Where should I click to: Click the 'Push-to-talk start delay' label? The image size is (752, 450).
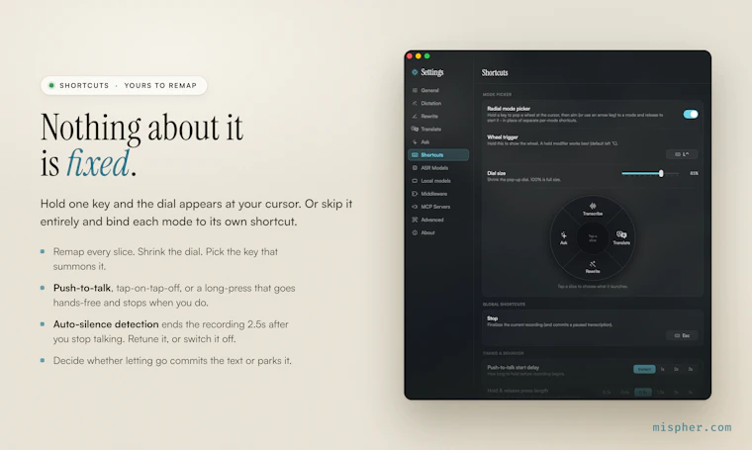pos(513,368)
